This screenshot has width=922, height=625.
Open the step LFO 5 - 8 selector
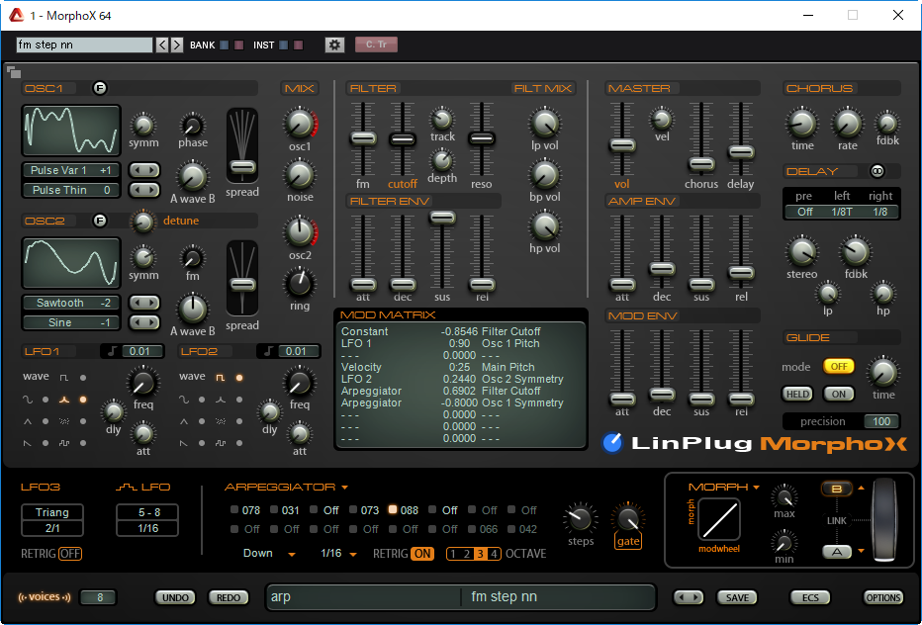click(x=147, y=512)
